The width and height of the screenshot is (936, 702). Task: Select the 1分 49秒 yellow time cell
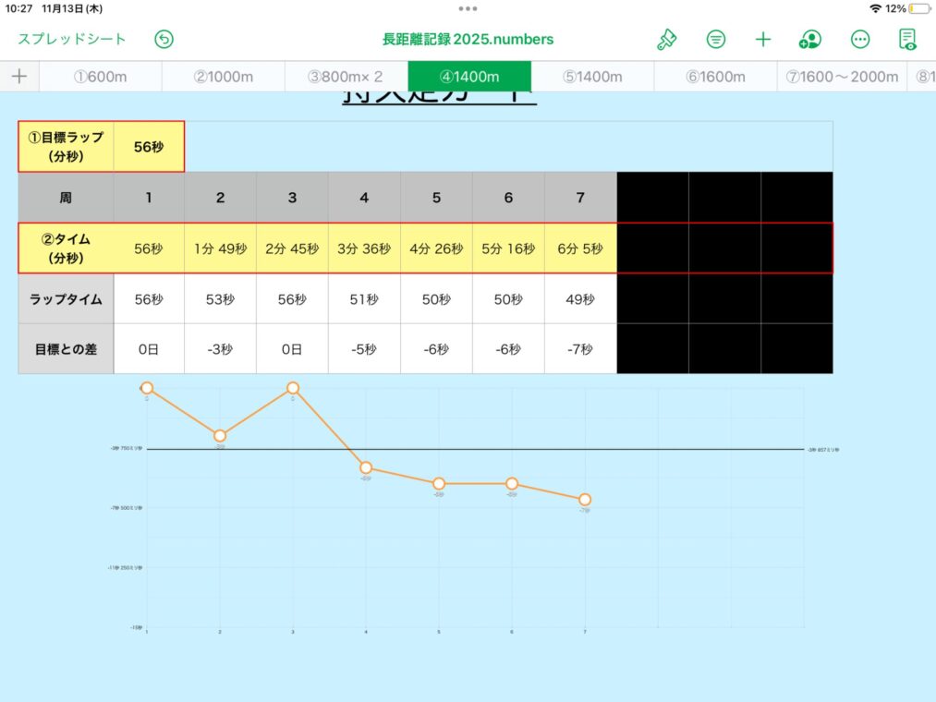[x=220, y=248]
